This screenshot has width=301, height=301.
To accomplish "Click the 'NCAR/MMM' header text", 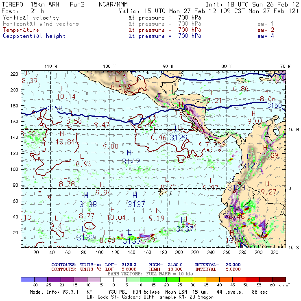I will click(113, 4).
